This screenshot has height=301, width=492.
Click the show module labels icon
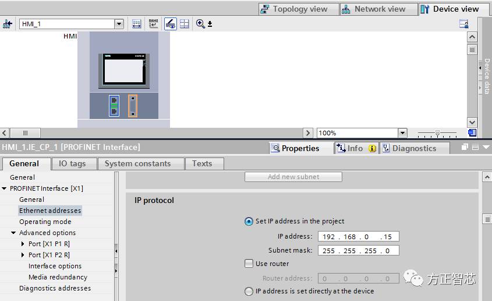pyautogui.click(x=153, y=24)
